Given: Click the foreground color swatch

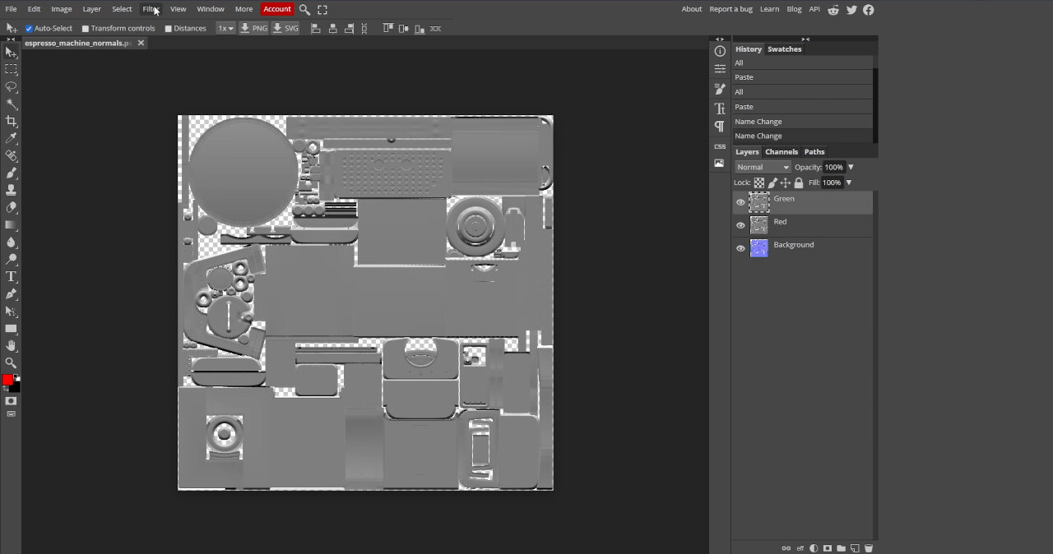Looking at the screenshot, I should click(8, 378).
